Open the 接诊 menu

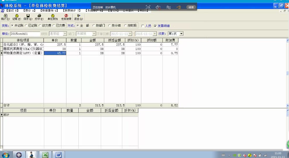pos(29,11)
